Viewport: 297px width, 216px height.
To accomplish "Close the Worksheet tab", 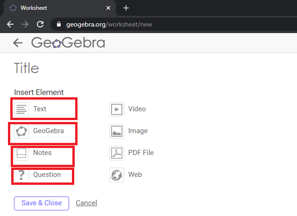I will point(108,8).
